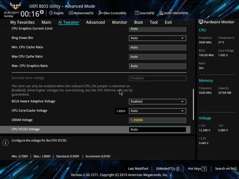The image size is (239, 179).
Task: Click the memory frequency 3200 MHz value
Action: tap(205, 93)
